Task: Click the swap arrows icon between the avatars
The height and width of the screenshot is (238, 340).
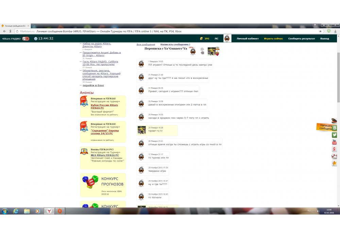Action: point(202,51)
